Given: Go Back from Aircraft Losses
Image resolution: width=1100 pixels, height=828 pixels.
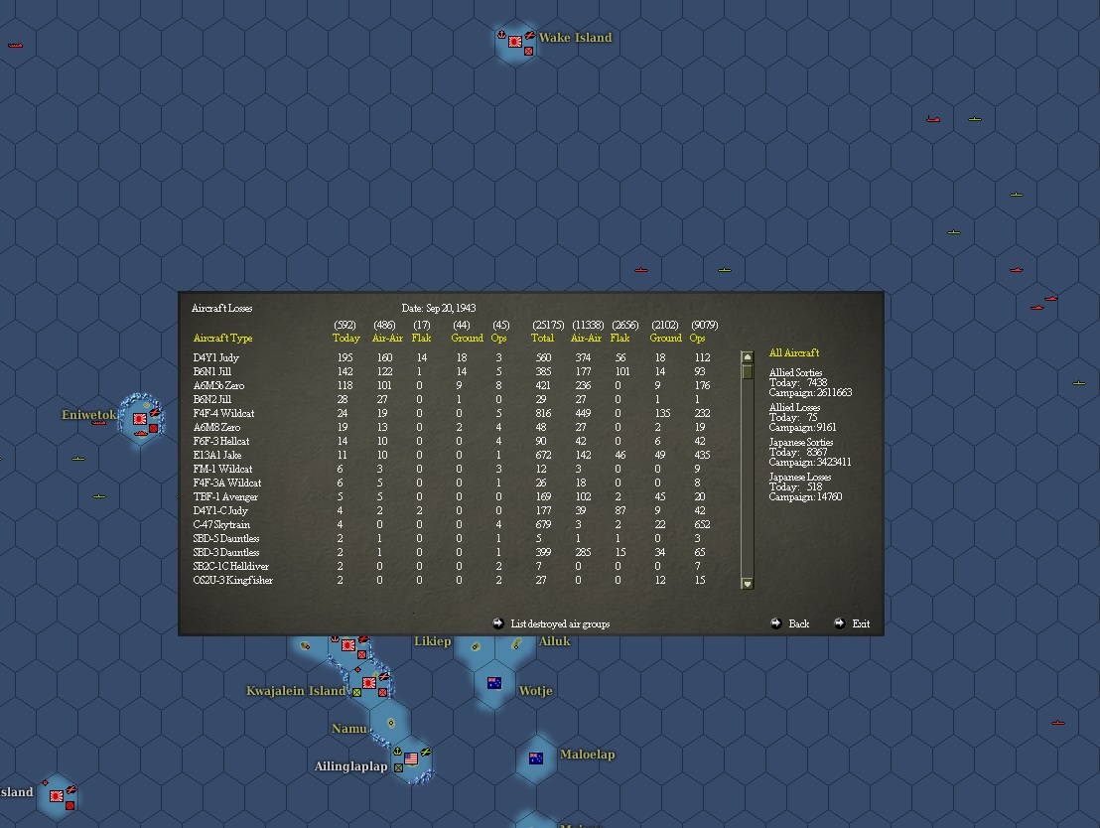Looking at the screenshot, I should point(798,623).
